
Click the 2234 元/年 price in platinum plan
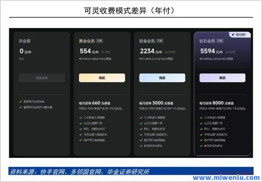[150, 52]
